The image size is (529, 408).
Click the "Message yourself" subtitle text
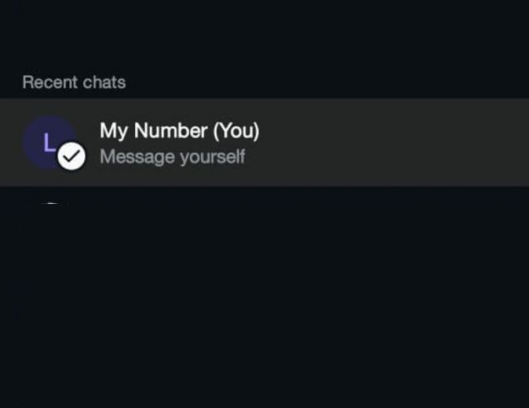click(172, 157)
